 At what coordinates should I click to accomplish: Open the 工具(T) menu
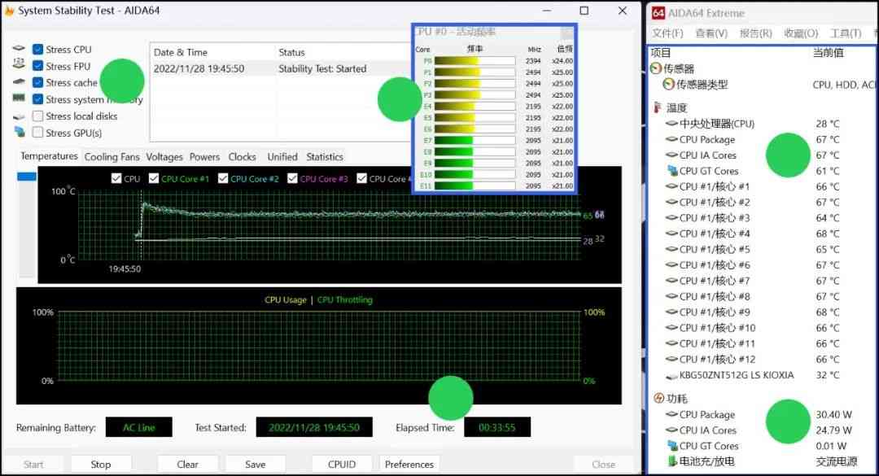[x=845, y=33]
